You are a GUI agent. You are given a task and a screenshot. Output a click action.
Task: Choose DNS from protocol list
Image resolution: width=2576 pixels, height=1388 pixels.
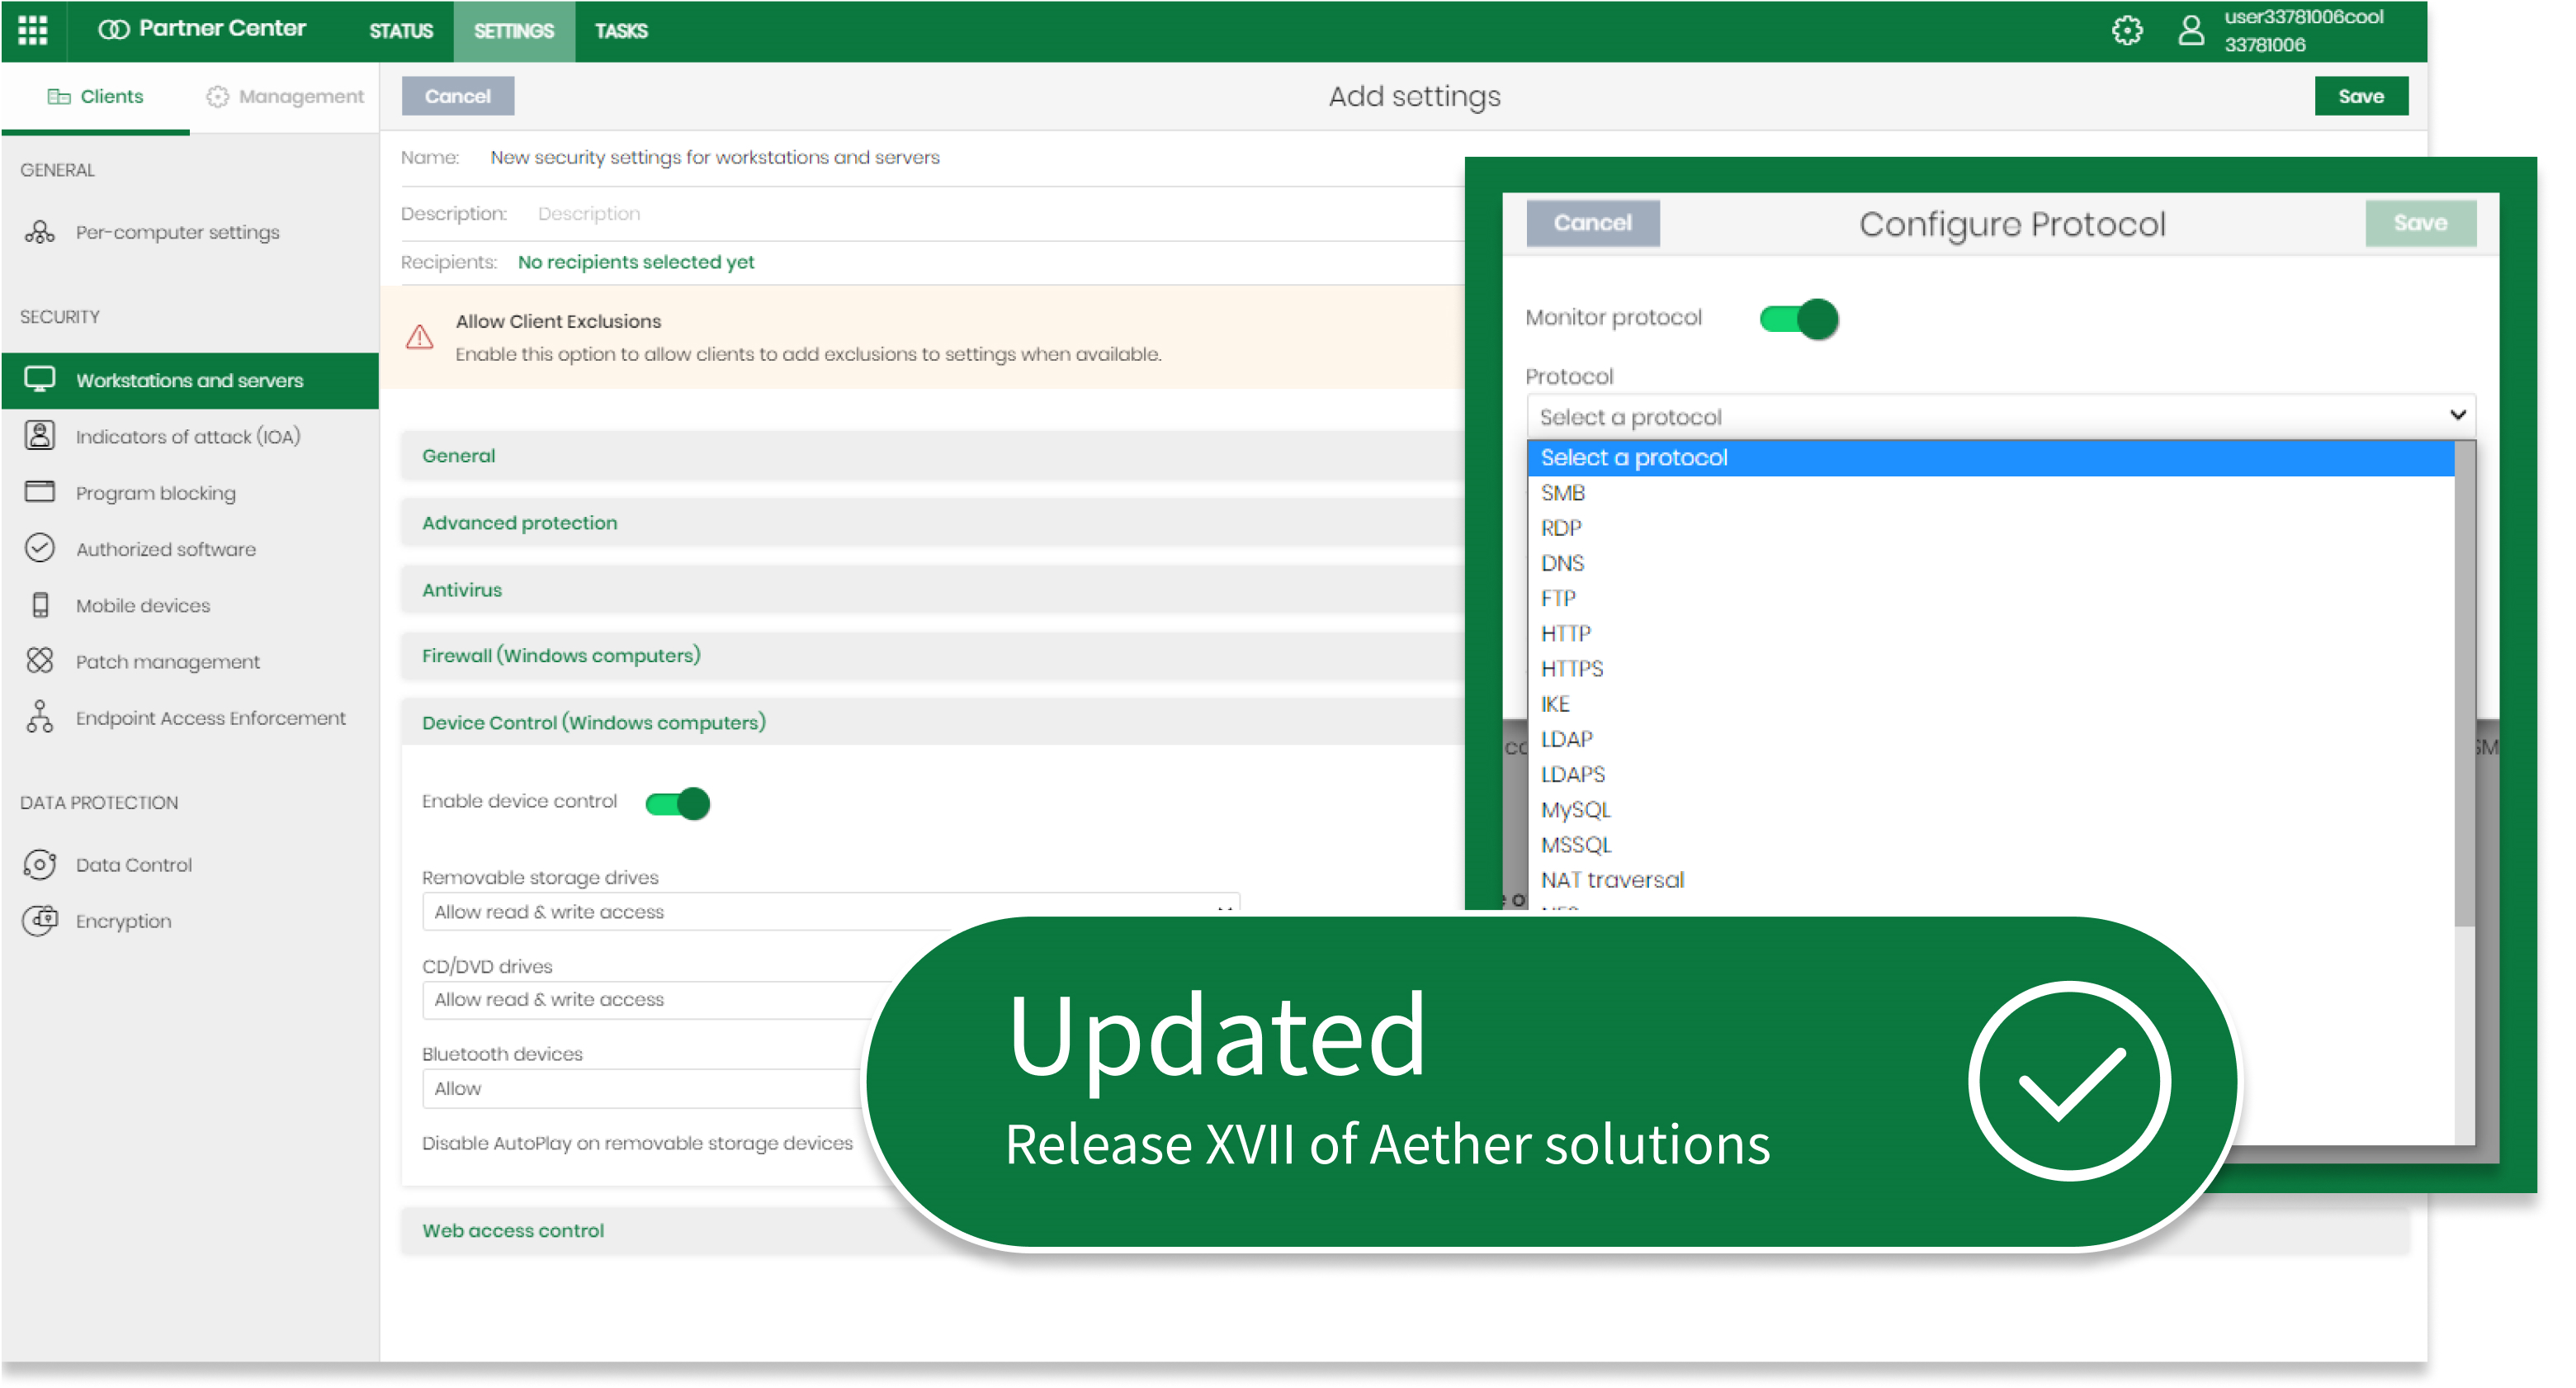pos(1990,562)
